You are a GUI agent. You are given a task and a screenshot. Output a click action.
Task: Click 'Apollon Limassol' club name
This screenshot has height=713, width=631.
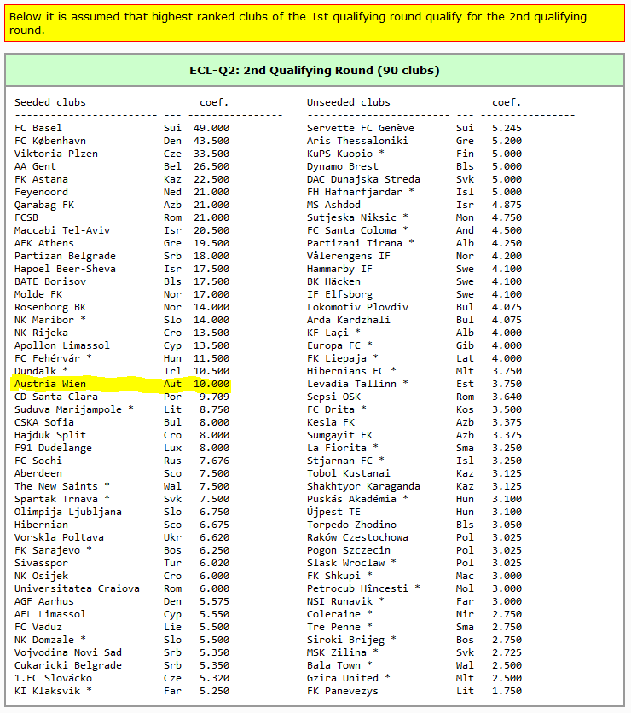point(62,345)
